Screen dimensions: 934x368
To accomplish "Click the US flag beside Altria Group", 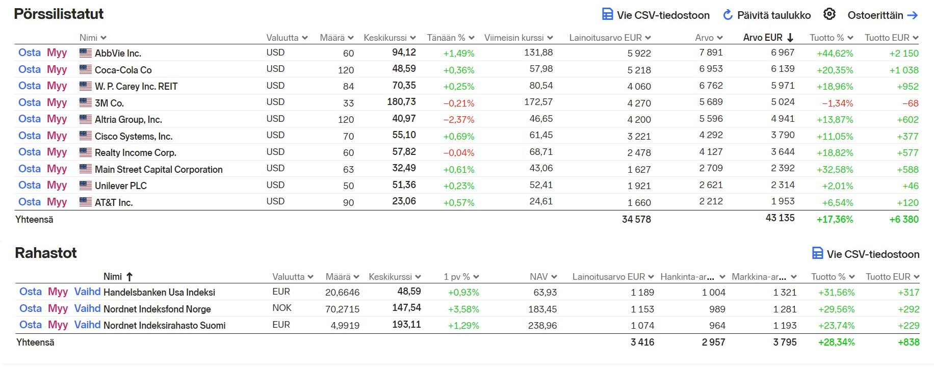I will click(86, 119).
